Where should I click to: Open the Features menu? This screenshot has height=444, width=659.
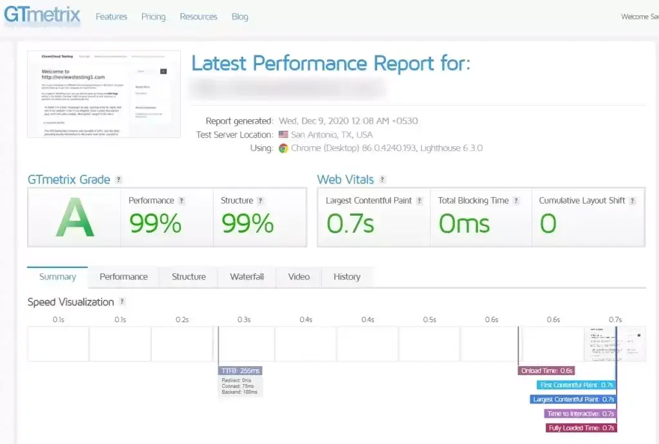click(111, 17)
